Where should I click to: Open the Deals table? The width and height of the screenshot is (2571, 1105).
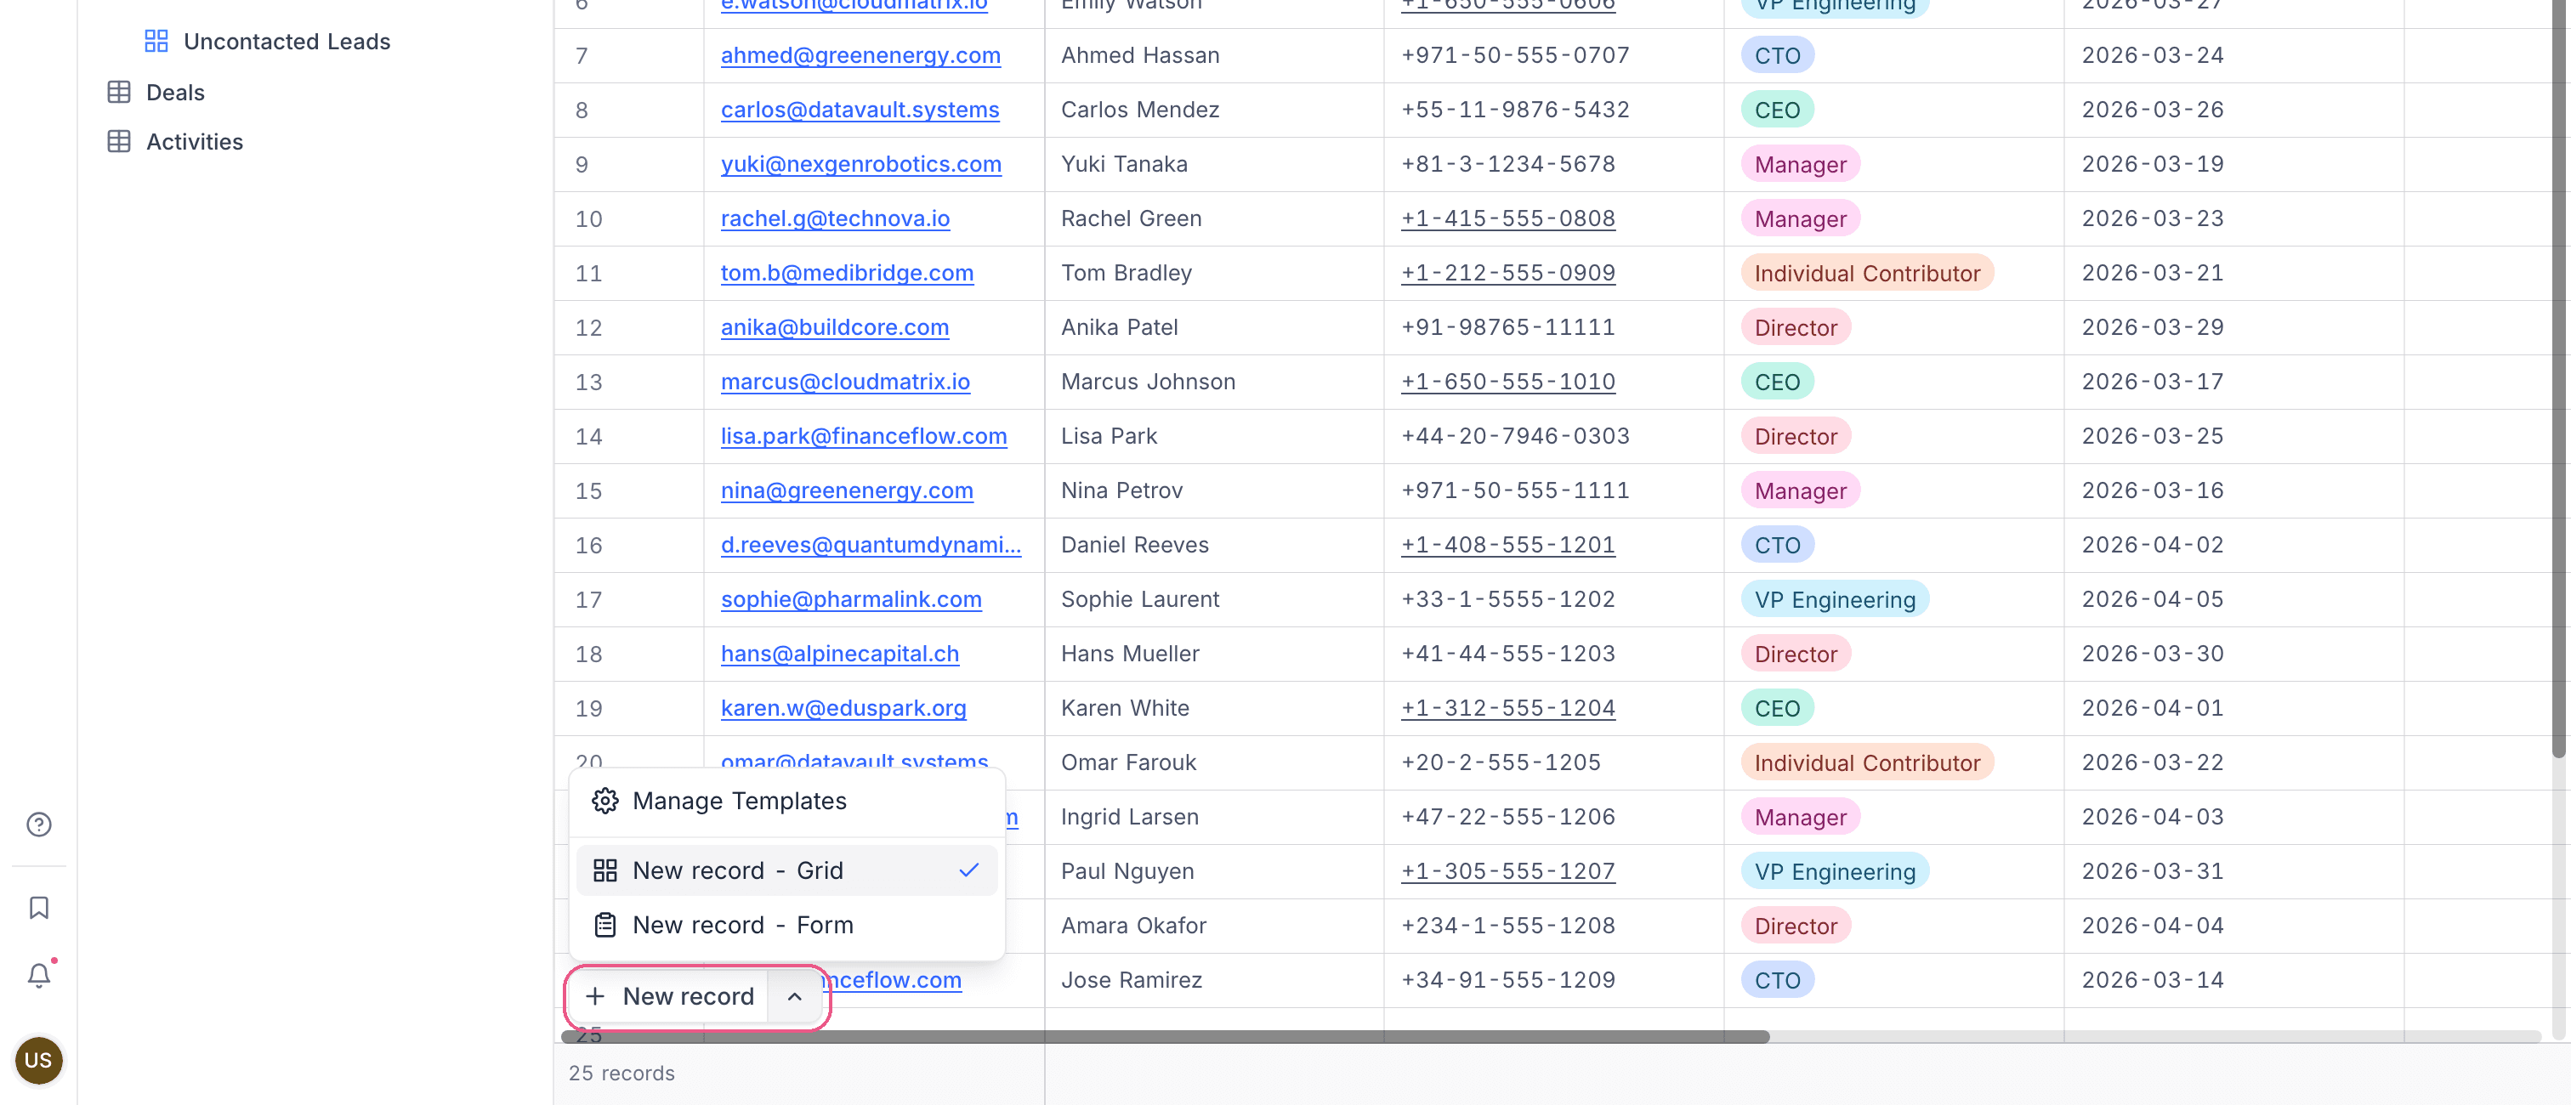click(174, 92)
